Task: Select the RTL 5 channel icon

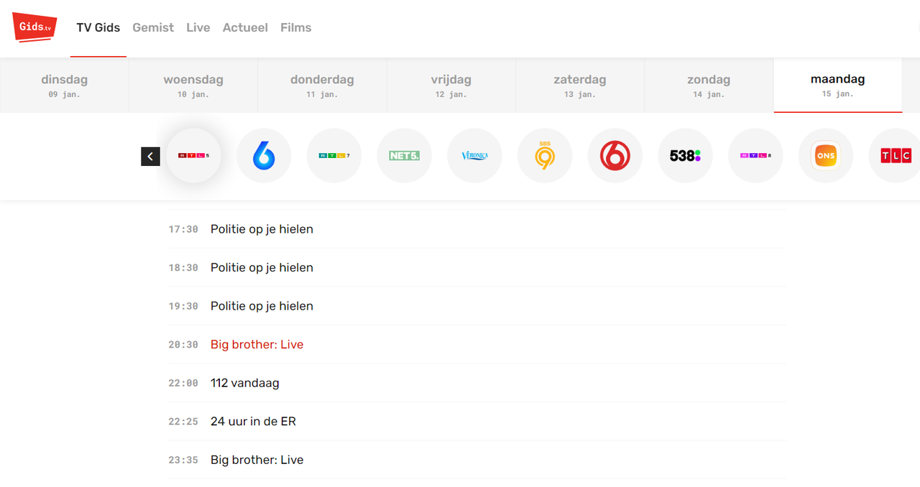Action: (193, 156)
